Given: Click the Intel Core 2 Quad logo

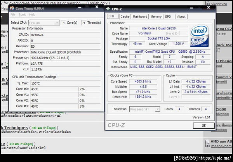Looking at the screenshot, I should click(x=200, y=36).
